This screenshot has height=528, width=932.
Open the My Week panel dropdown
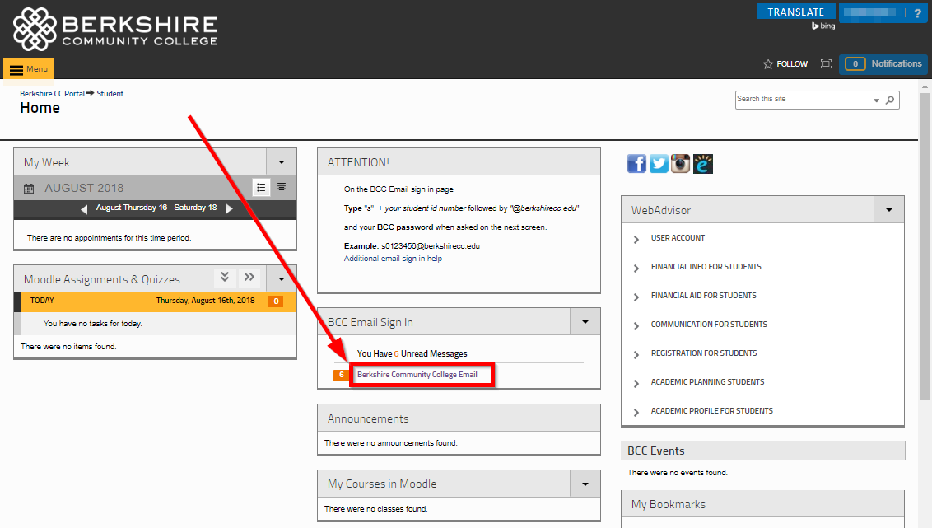(x=281, y=161)
